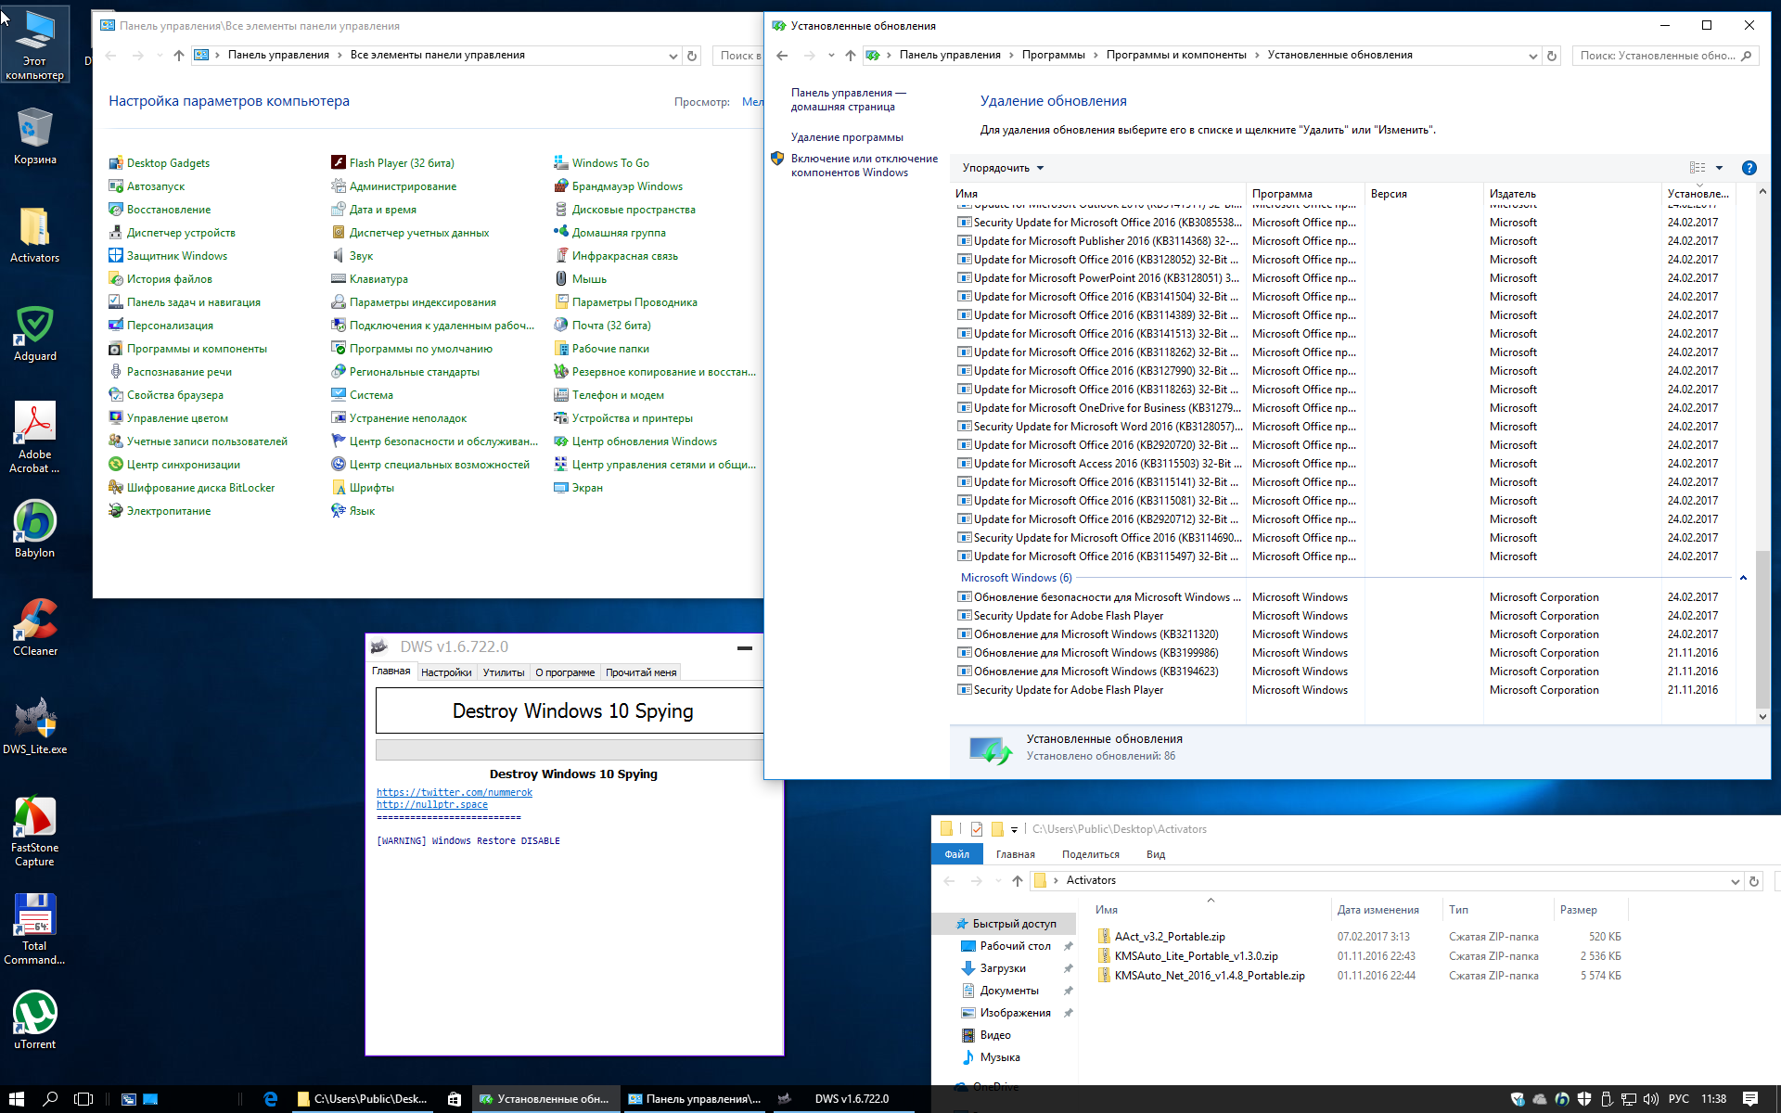The width and height of the screenshot is (1781, 1113).
Task: Open Прочитай меня tab in DWS
Action: [641, 672]
